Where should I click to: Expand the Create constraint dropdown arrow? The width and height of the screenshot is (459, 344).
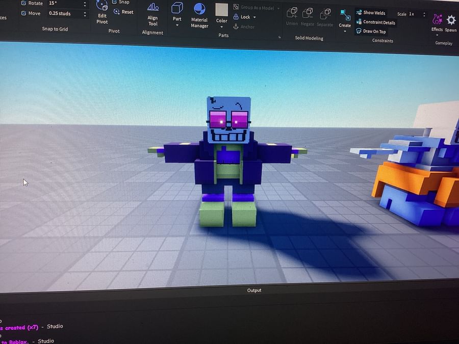345,31
